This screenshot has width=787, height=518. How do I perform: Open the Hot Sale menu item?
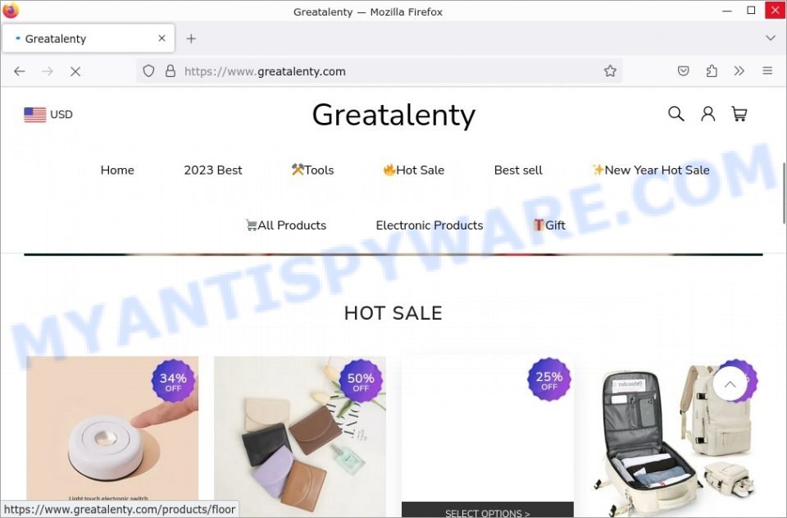pos(413,170)
